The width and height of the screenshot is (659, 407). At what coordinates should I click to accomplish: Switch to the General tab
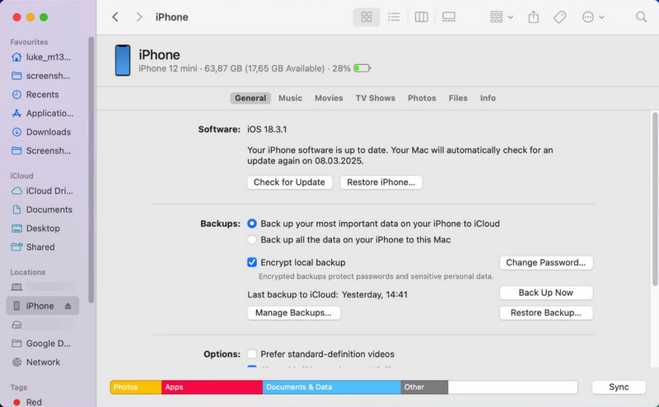coord(250,98)
